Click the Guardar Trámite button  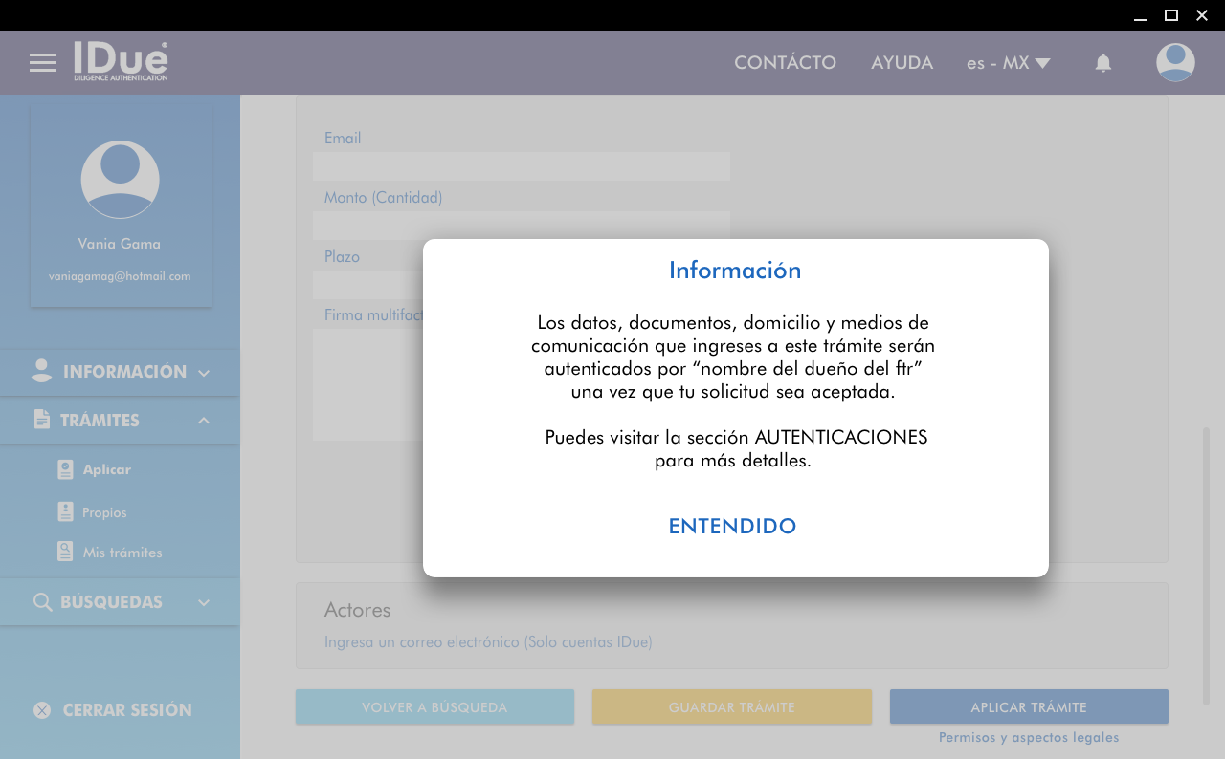point(731,707)
